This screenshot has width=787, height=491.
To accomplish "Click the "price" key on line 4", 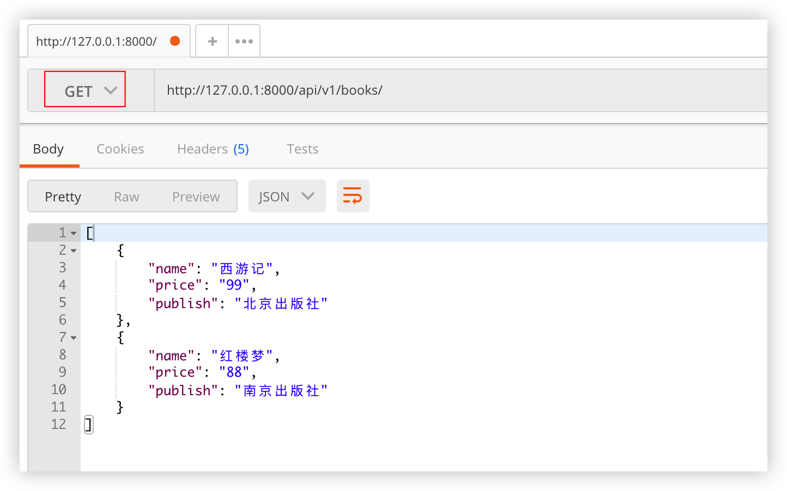I will pyautogui.click(x=175, y=285).
